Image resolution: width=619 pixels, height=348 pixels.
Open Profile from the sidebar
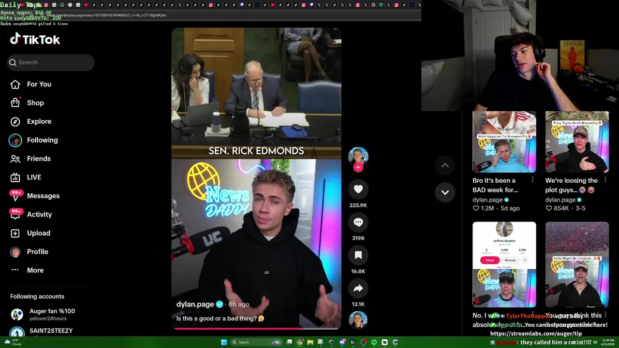[37, 251]
